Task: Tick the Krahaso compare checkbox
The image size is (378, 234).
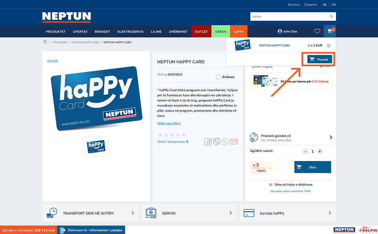Action: click(218, 77)
